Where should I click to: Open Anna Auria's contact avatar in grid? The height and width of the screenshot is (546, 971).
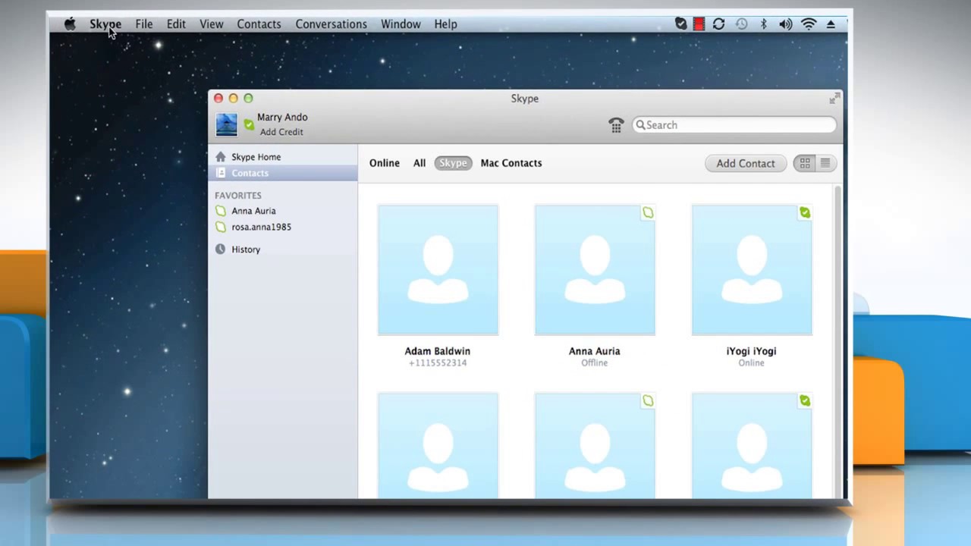pyautogui.click(x=595, y=269)
